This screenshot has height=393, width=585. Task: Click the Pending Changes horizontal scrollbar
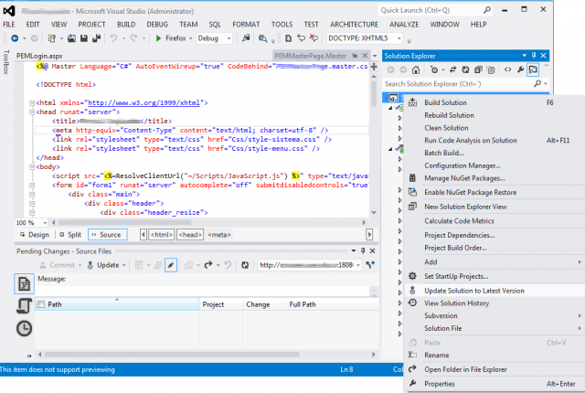click(172, 355)
